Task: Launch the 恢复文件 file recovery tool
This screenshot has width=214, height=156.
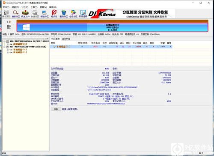Action: tap(25, 14)
